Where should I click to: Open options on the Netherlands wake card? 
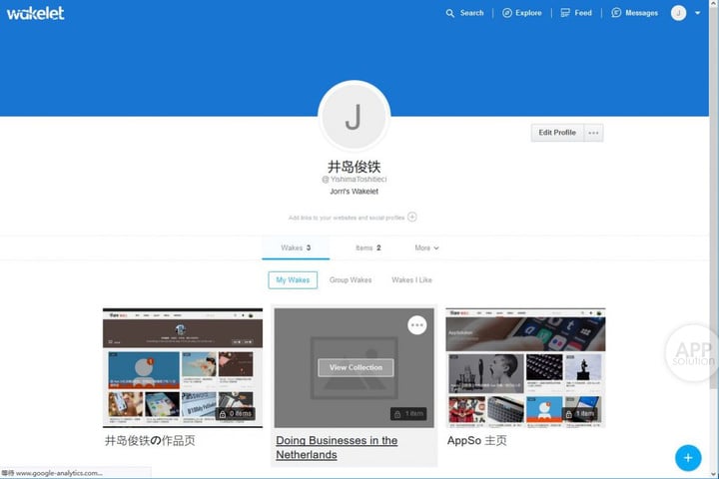[x=416, y=325]
